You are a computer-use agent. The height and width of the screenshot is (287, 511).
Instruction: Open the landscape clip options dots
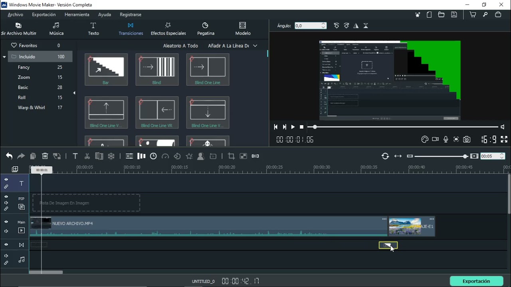(x=432, y=219)
